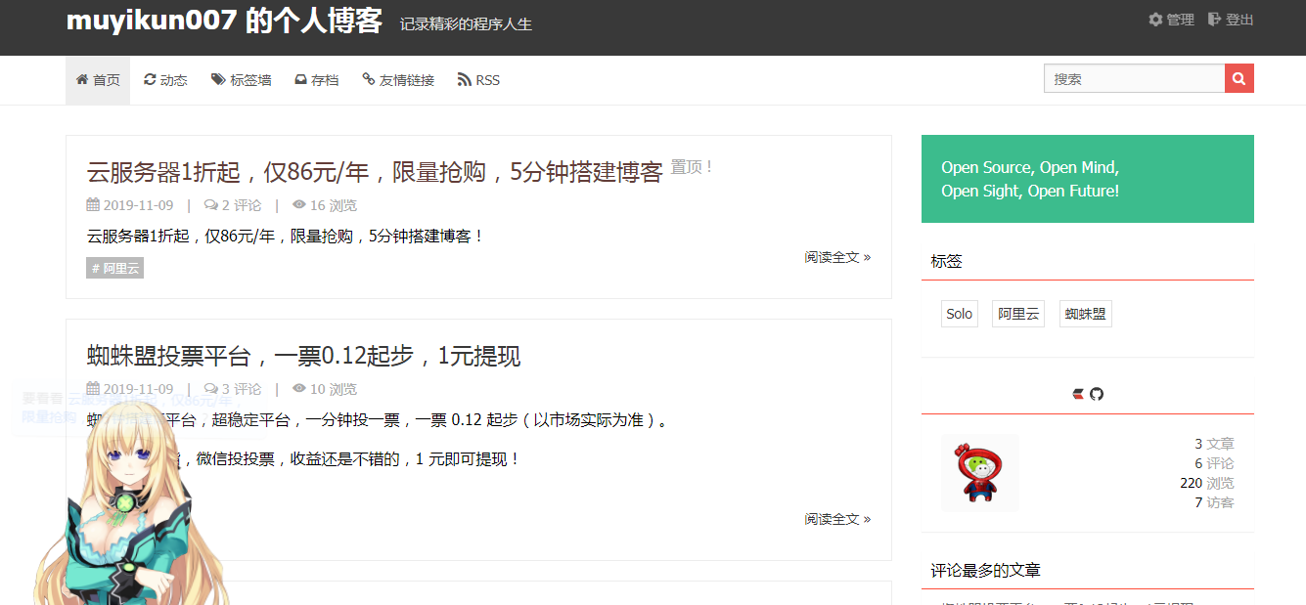Click 阅读全文 for the 蜘蛛盟 article
The height and width of the screenshot is (605, 1306).
click(837, 519)
